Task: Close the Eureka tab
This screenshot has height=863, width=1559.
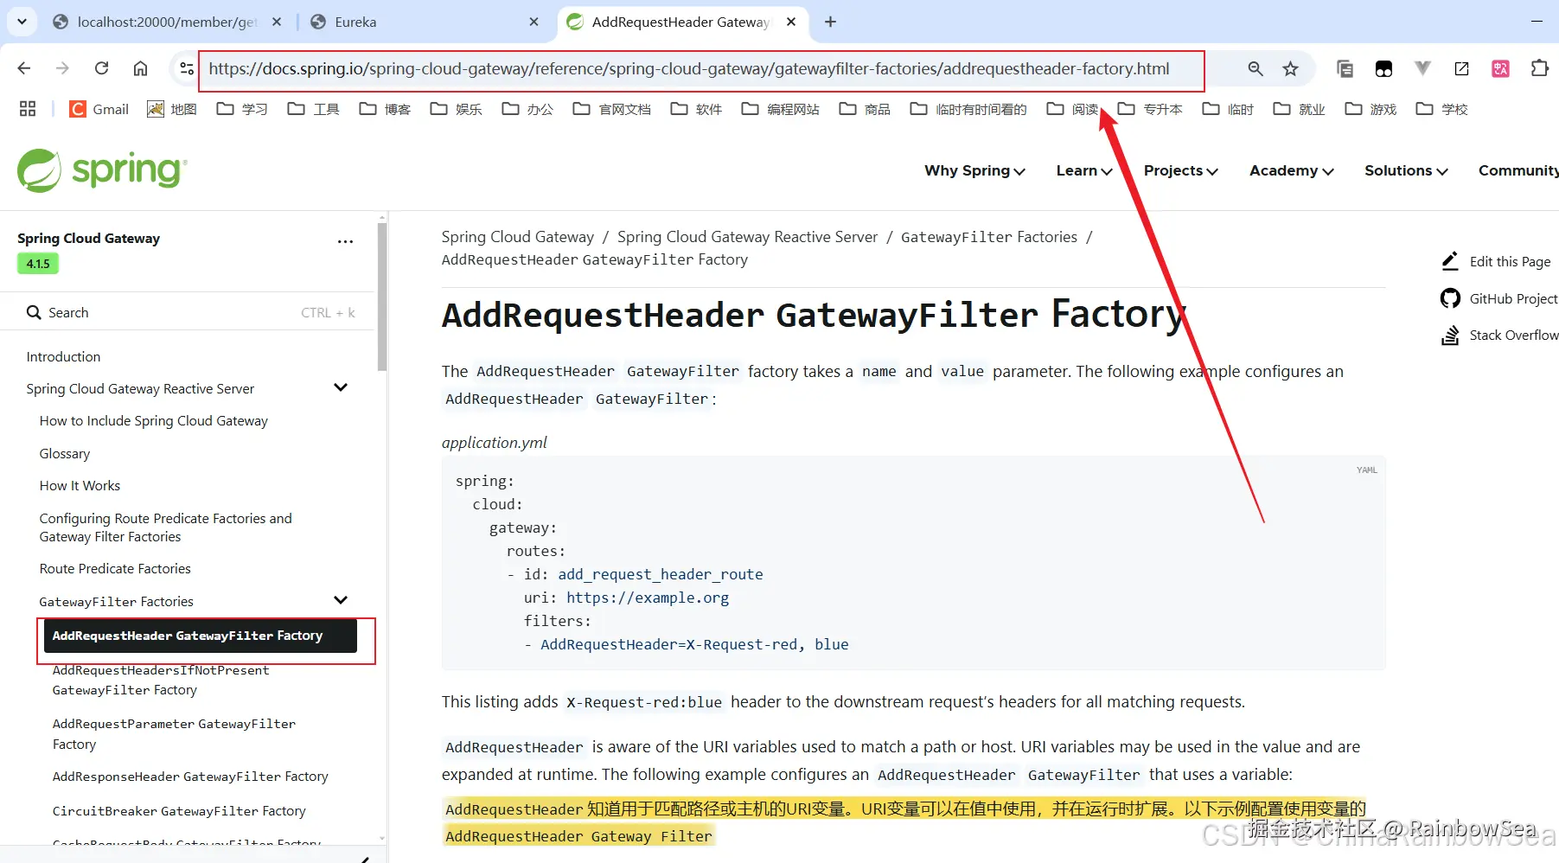Action: [534, 22]
